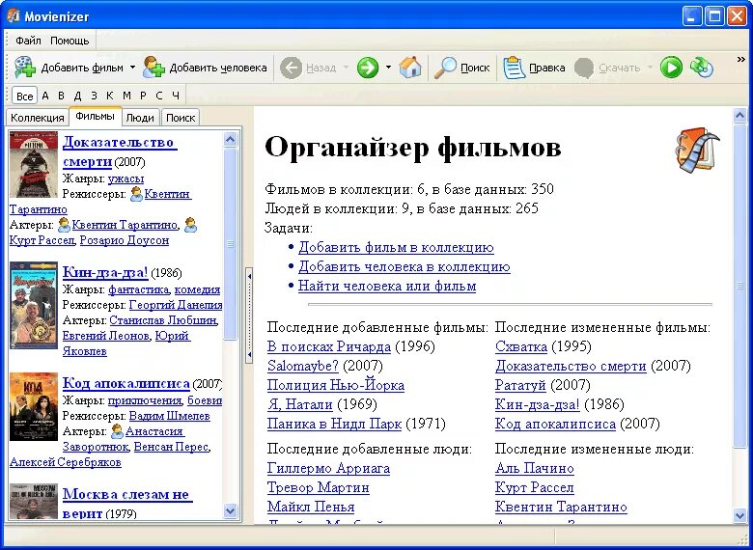Click the film list scrollbar thumb
Viewport: 753px width, 550px height.
pyautogui.click(x=231, y=244)
